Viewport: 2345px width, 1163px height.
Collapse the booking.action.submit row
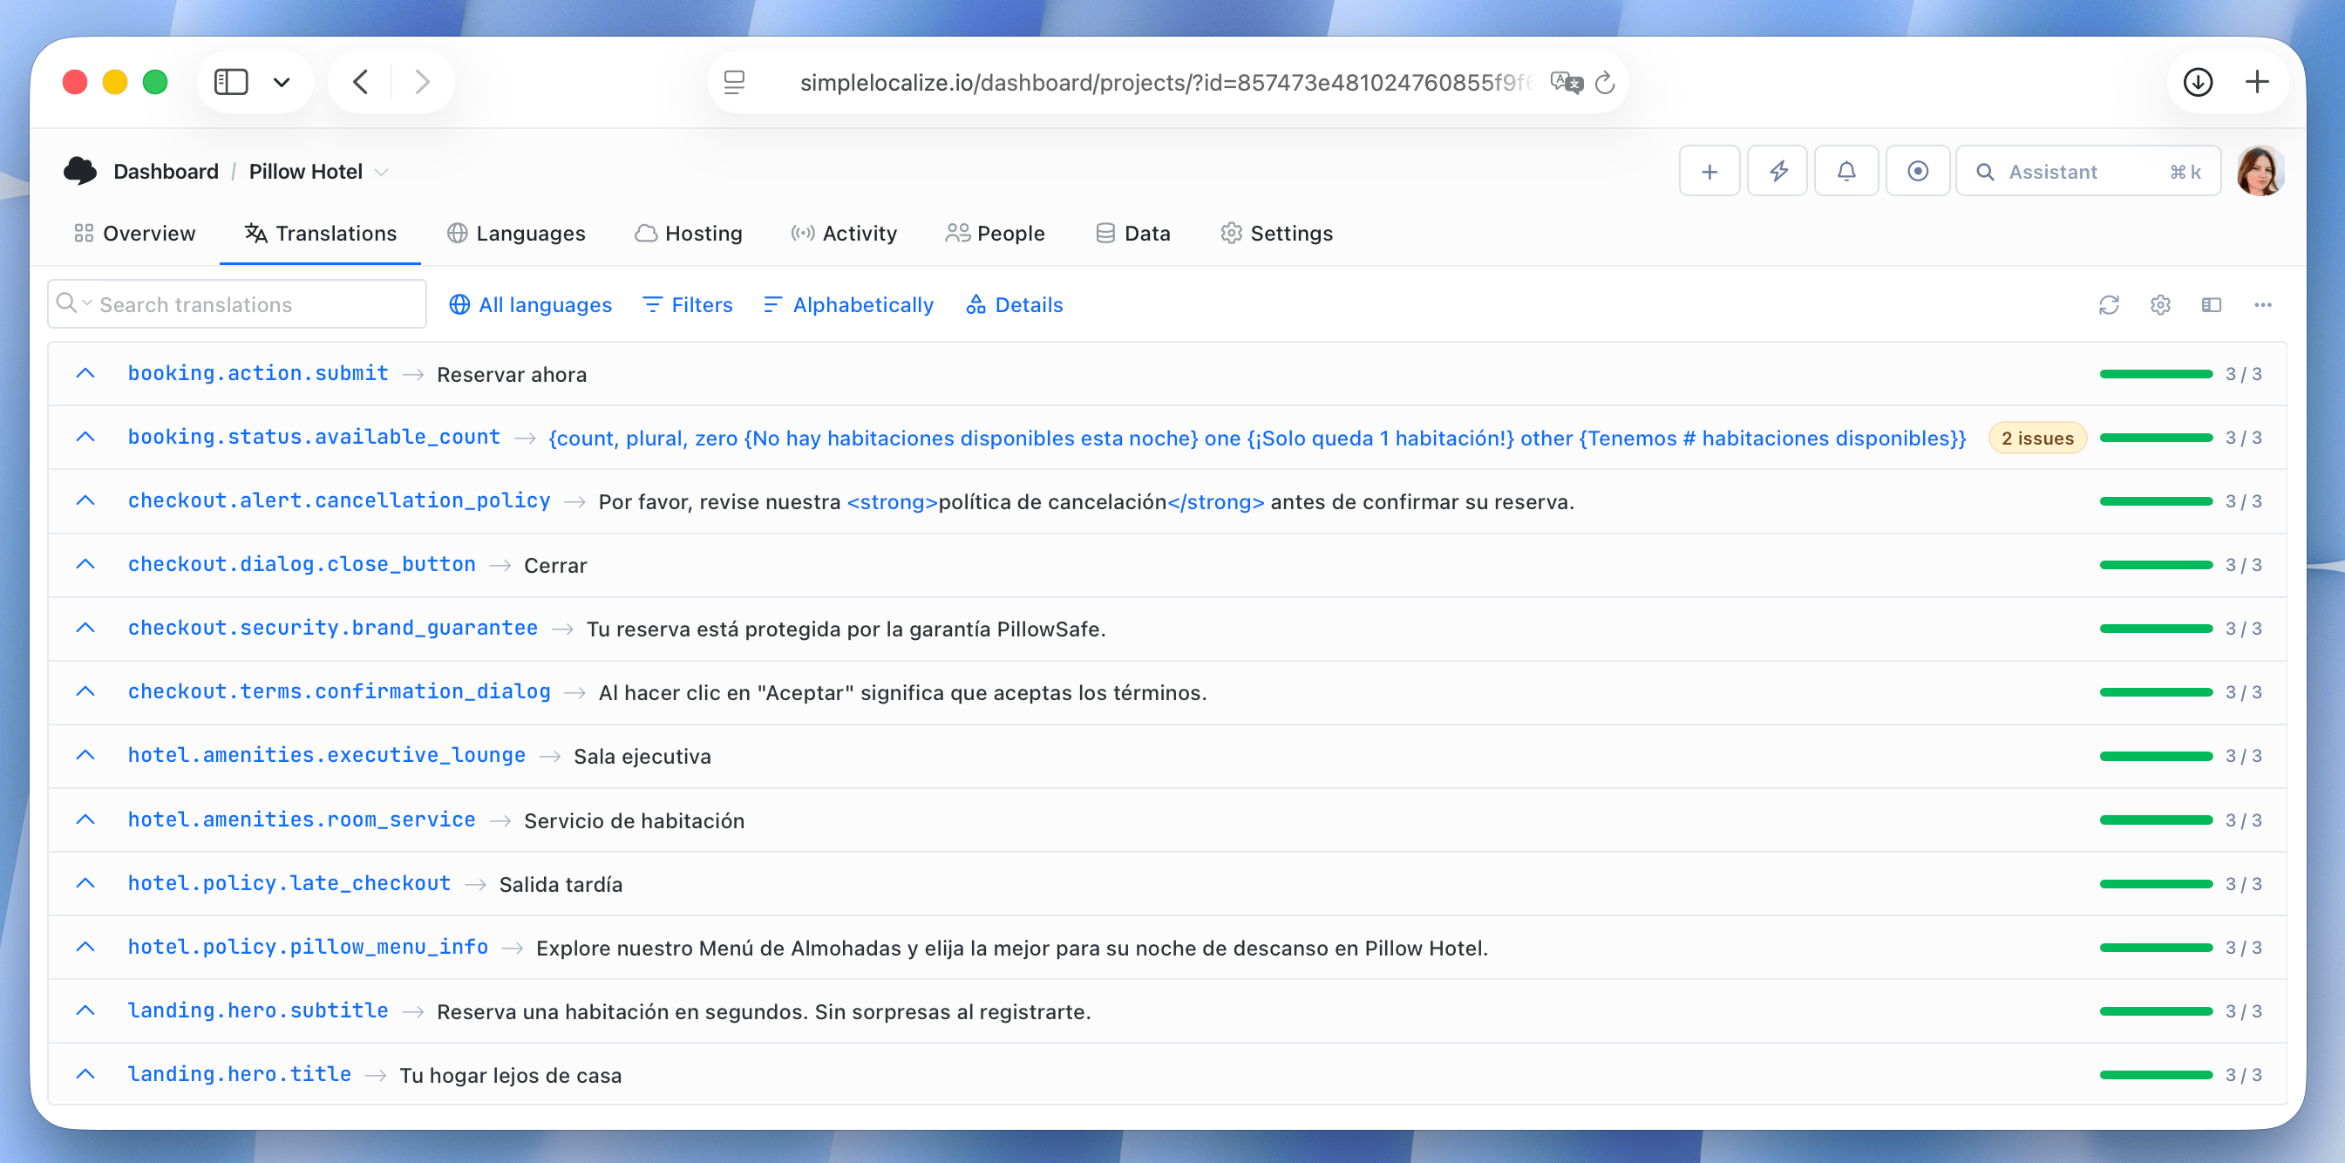tap(85, 373)
